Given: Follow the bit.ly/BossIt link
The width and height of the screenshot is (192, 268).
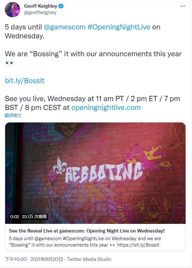Looking at the screenshot, I should [25, 81].
